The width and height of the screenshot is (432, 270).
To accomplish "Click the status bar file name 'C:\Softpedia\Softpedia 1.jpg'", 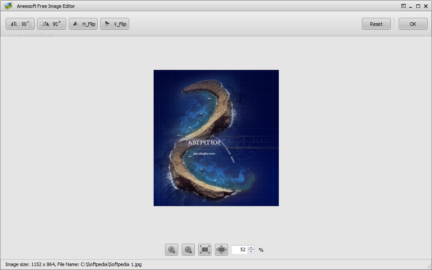I will click(111, 264).
